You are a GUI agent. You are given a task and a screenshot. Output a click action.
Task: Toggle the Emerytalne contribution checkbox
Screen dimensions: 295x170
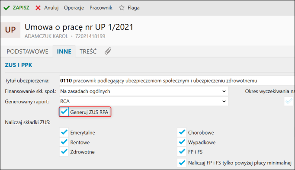click(64, 132)
